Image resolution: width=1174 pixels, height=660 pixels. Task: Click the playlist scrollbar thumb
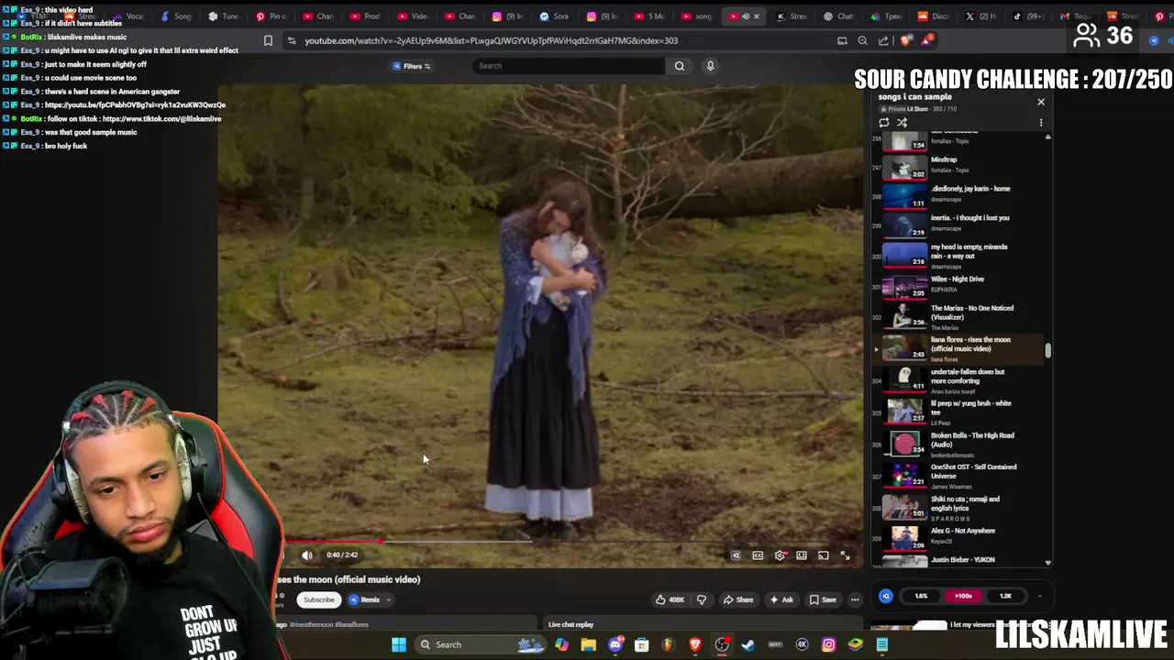(1047, 350)
